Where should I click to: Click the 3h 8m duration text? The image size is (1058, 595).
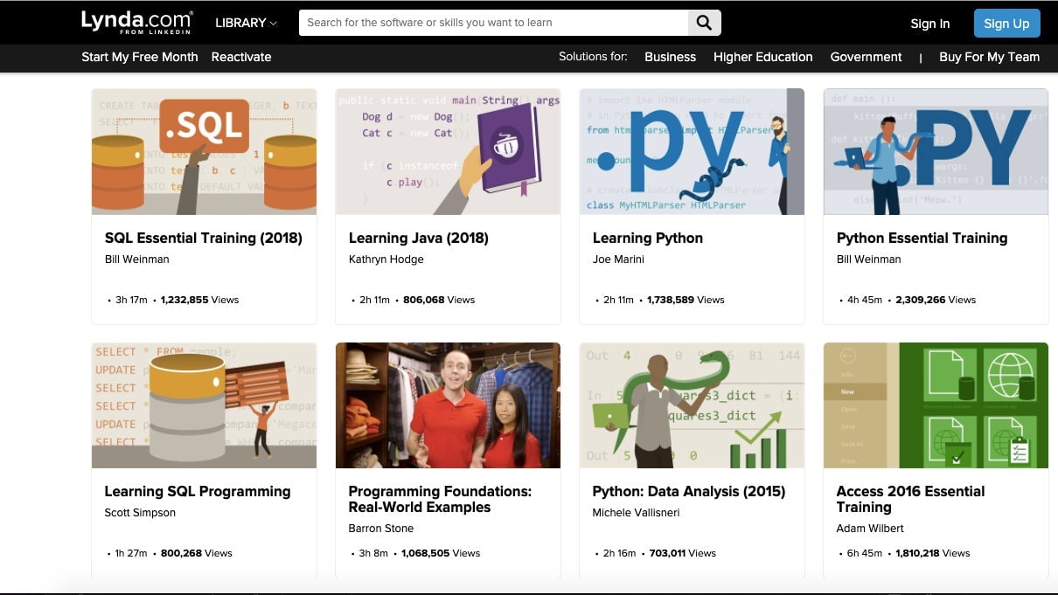(373, 553)
